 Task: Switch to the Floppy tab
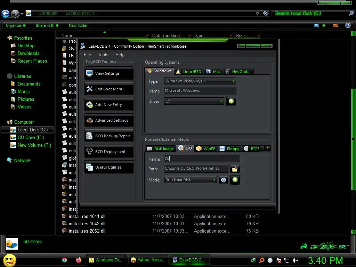pos(229,149)
